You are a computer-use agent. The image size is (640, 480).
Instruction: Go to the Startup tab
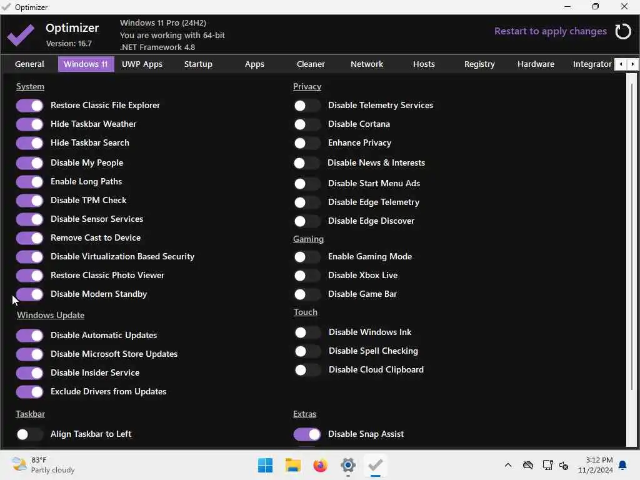pyautogui.click(x=198, y=64)
